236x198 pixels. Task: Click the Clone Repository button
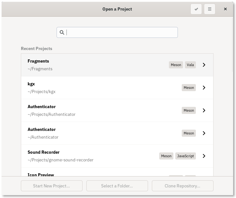[x=183, y=186]
